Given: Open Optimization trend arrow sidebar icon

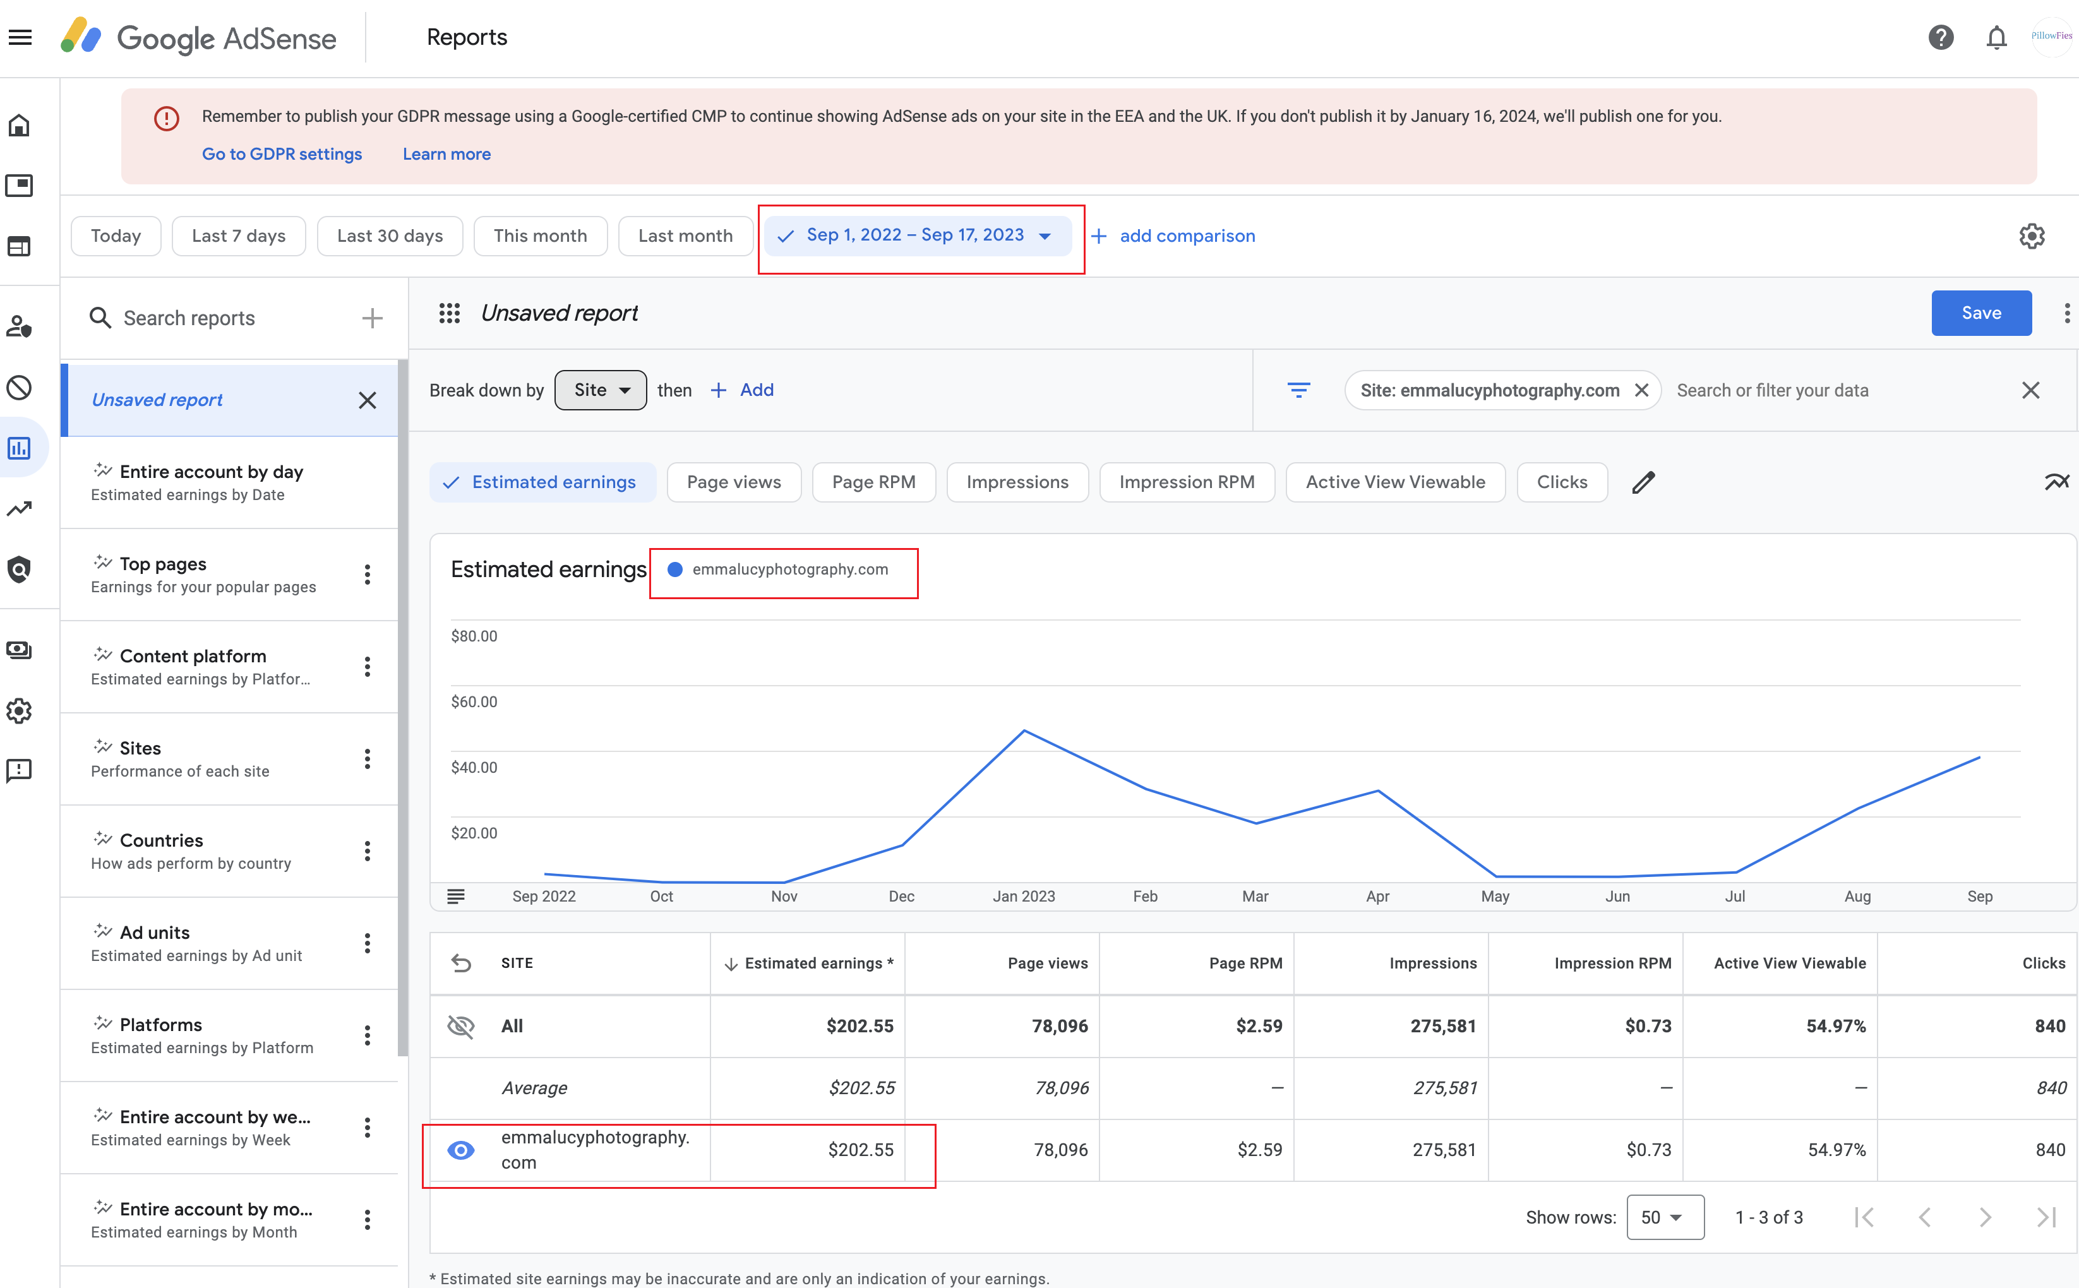Looking at the screenshot, I should [x=20, y=508].
